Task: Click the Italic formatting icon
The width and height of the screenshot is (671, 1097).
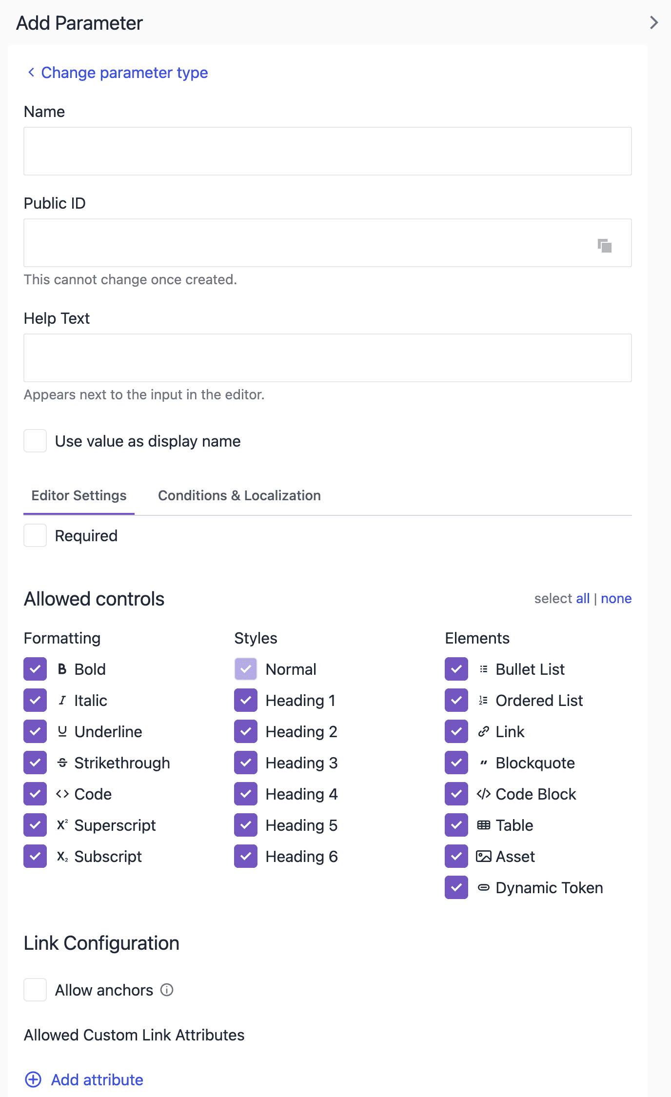Action: point(62,700)
